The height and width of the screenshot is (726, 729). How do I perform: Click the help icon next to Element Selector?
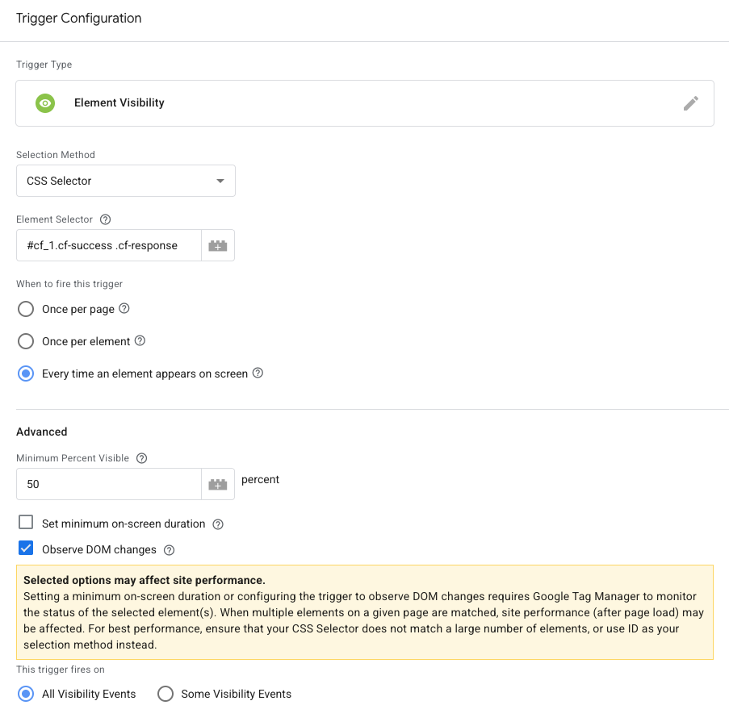click(105, 219)
